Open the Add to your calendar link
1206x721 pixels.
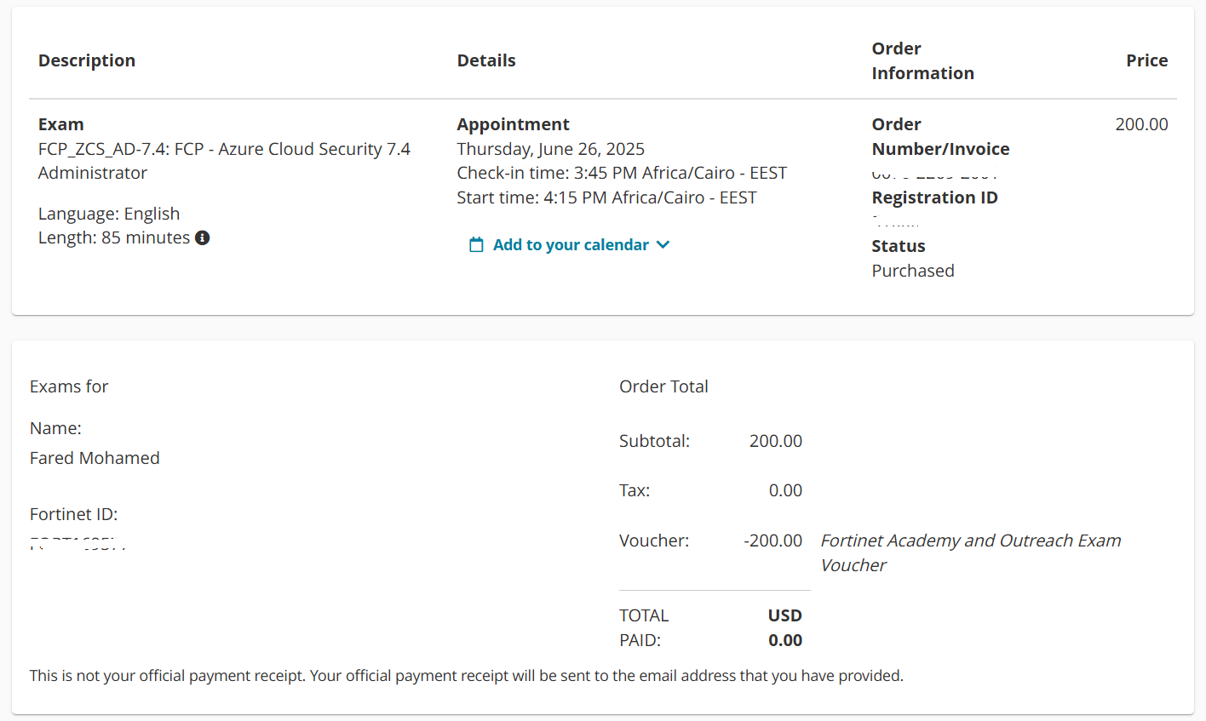[571, 245]
